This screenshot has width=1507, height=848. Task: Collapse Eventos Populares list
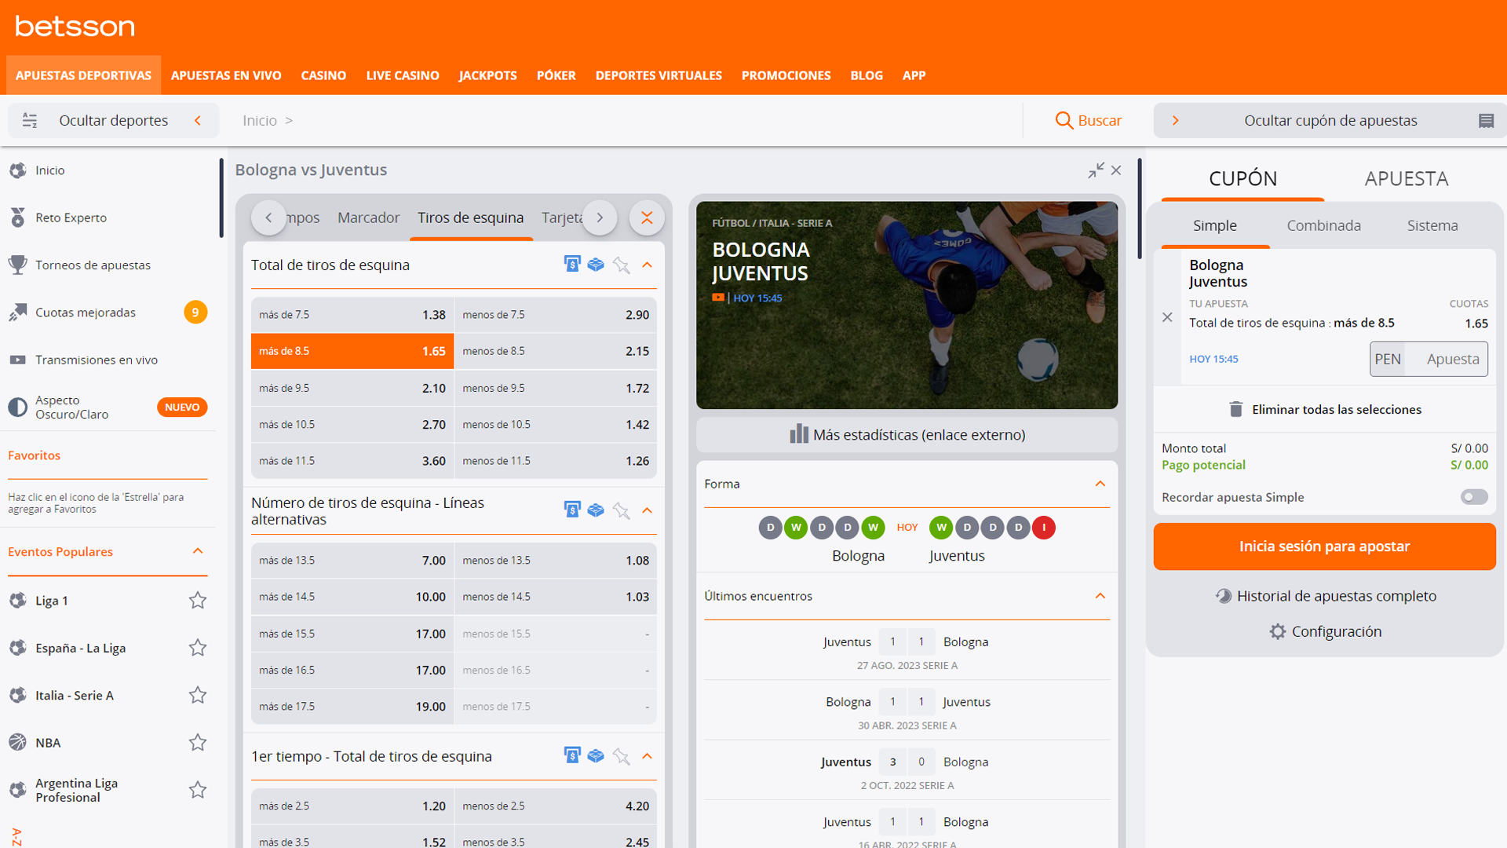(198, 551)
